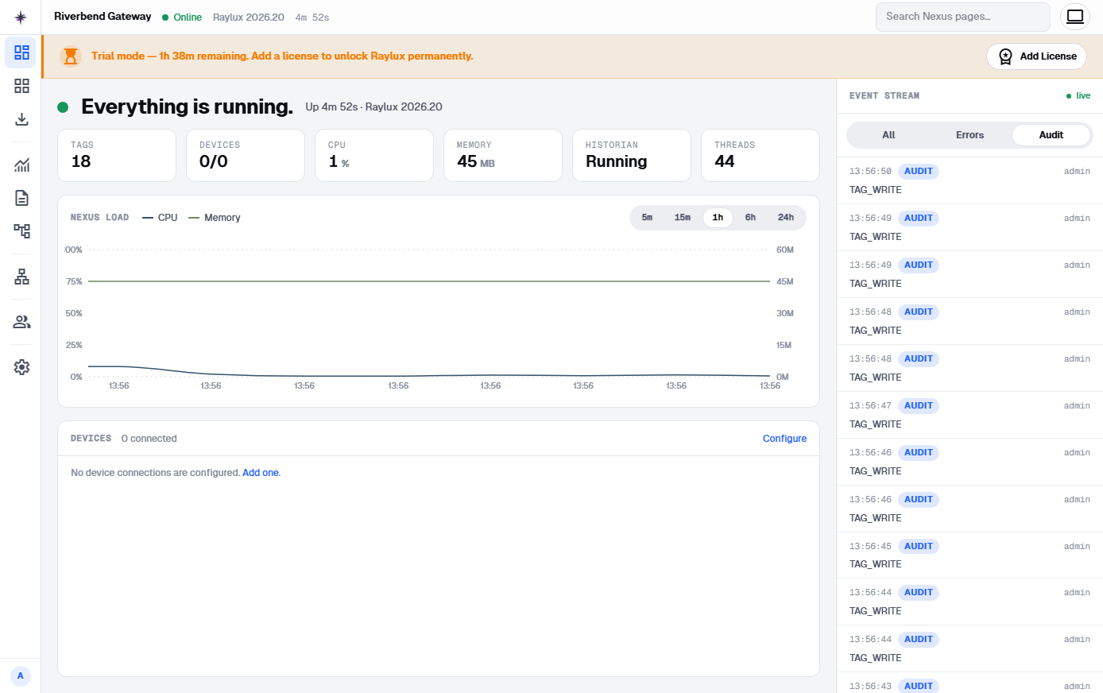Open the tag tree sidebar icon
Viewport: 1103px width, 693px height.
pos(21,231)
